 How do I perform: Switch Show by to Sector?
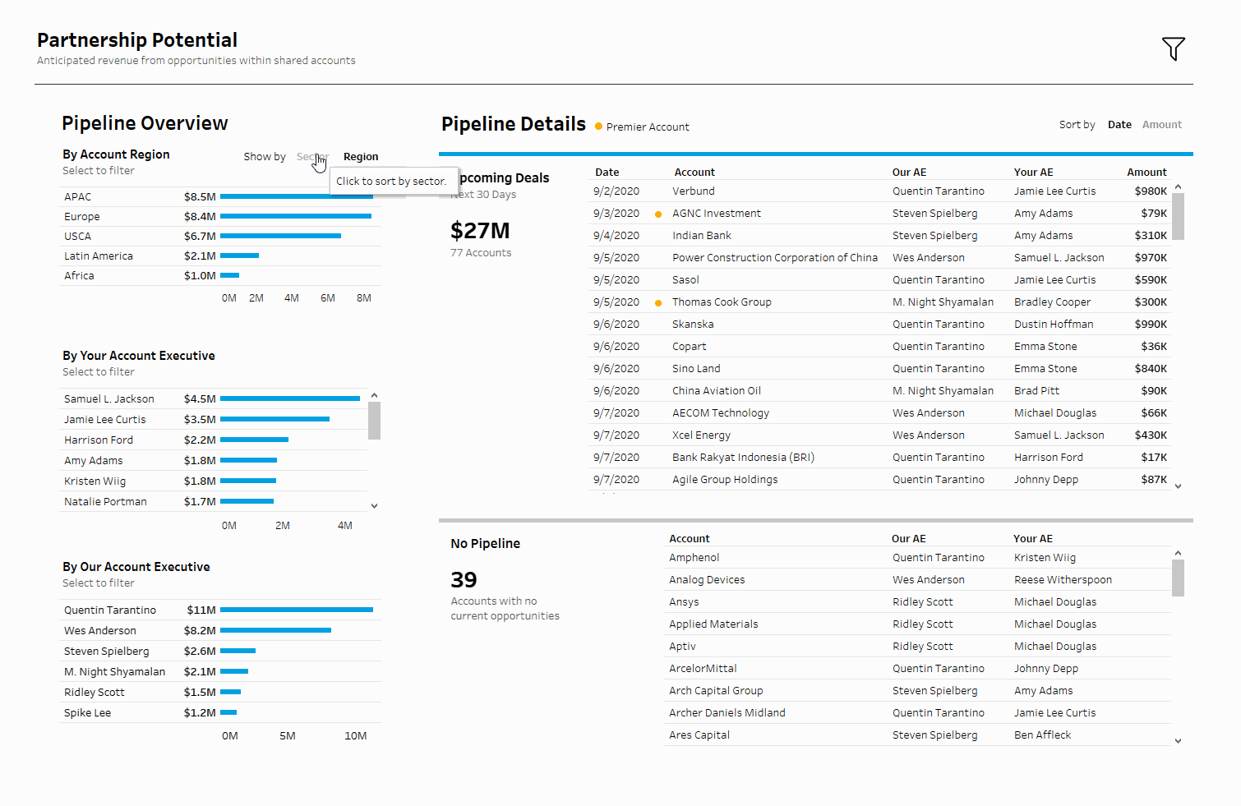pos(311,156)
